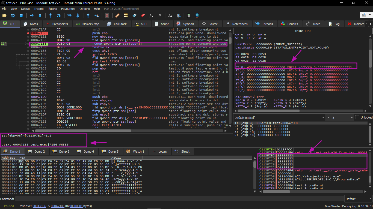The height and width of the screenshot is (209, 373).
Task: Open the Scylla plugin icon
Action: [107, 16]
